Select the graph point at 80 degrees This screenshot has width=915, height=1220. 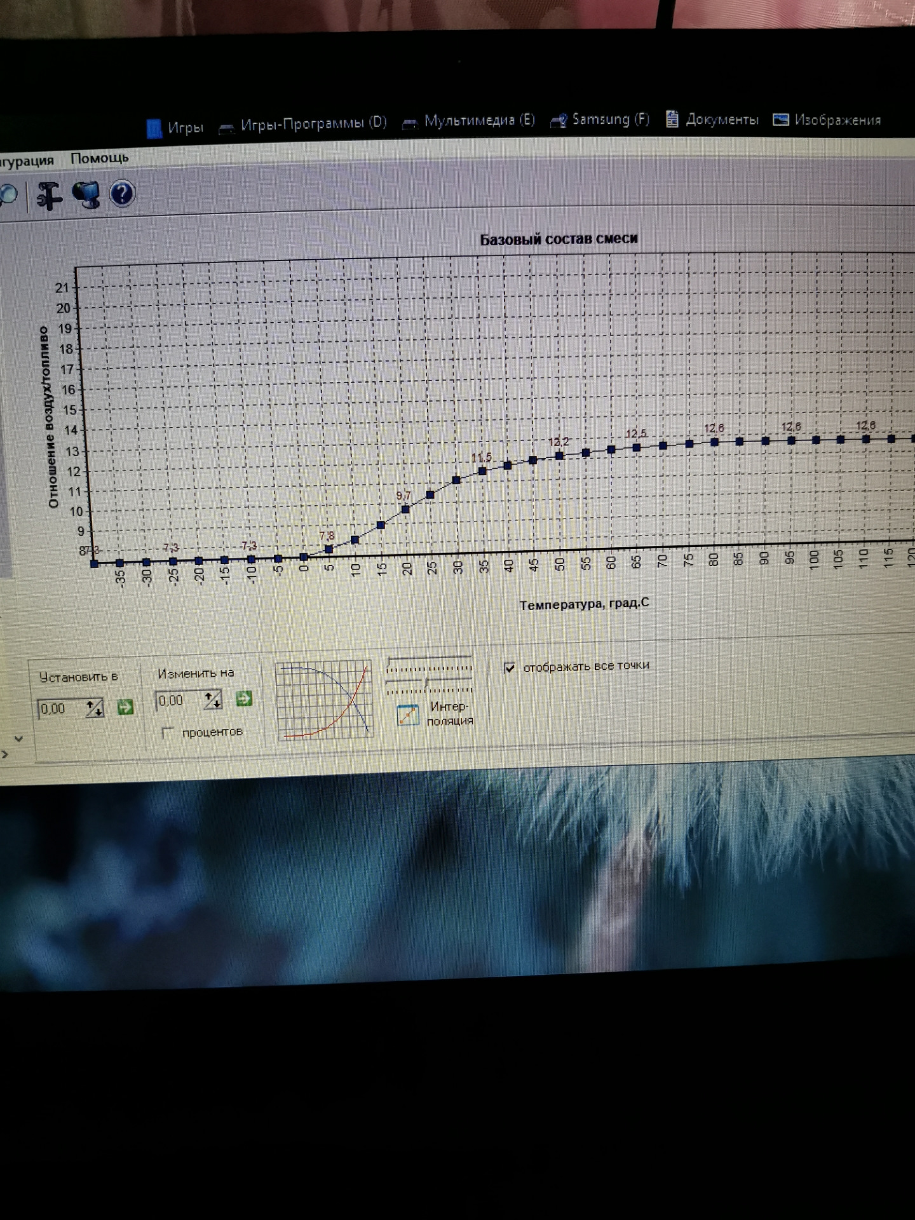pos(714,442)
